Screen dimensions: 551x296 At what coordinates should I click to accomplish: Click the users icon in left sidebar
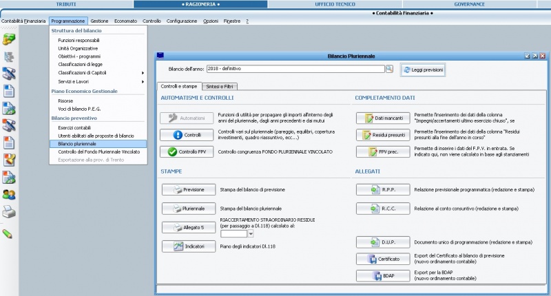(x=9, y=195)
